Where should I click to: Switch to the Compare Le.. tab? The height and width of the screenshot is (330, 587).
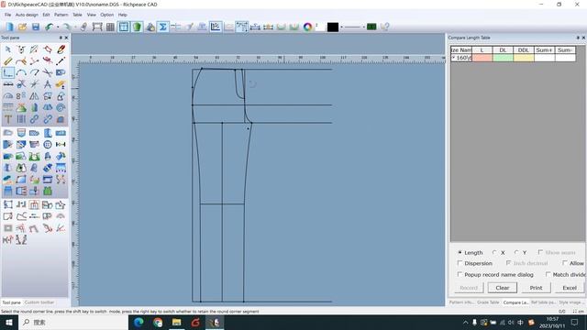coord(515,302)
